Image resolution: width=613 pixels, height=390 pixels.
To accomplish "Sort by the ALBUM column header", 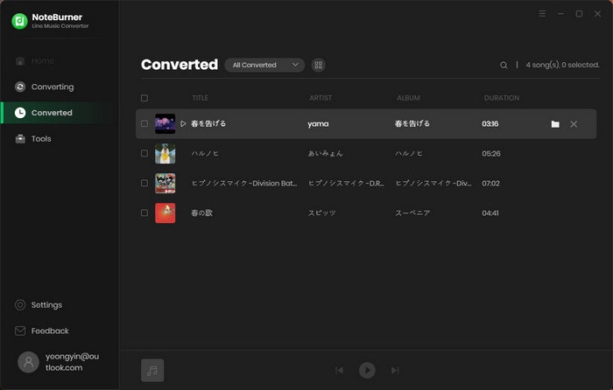I will (x=408, y=98).
